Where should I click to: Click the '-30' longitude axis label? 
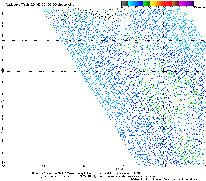(3, 167)
